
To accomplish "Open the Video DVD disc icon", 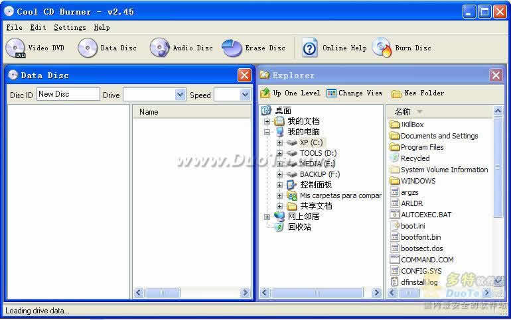I will click(x=16, y=48).
